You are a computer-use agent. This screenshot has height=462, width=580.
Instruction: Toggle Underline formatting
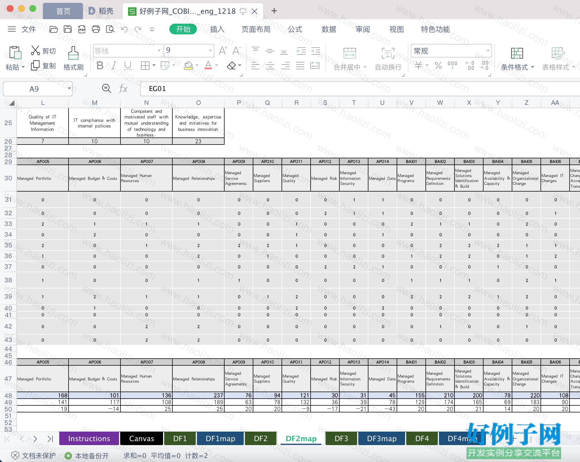point(128,66)
